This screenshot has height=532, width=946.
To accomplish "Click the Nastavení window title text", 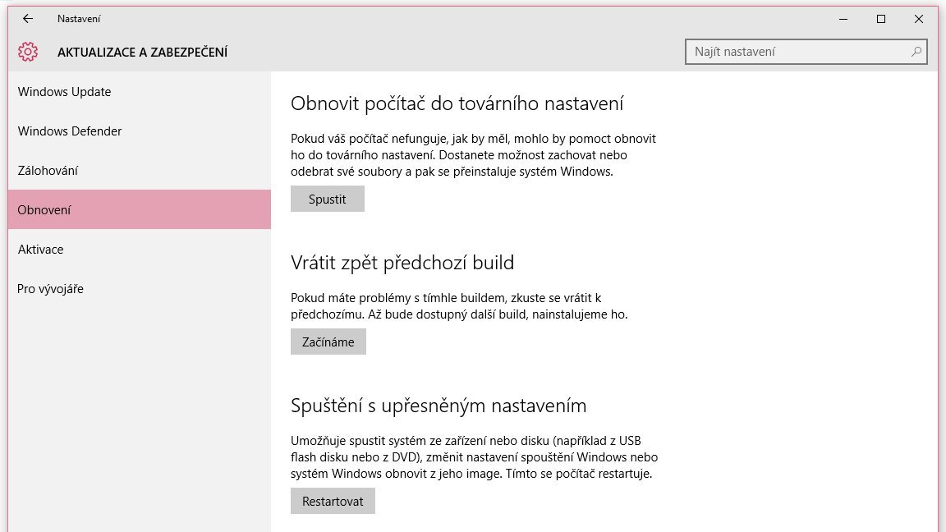I will [x=79, y=19].
